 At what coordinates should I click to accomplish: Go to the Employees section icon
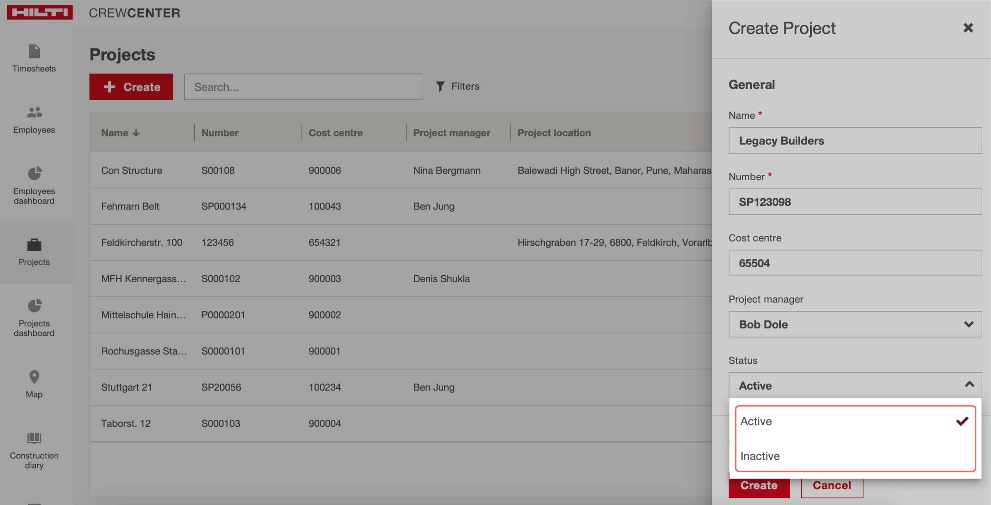click(34, 112)
